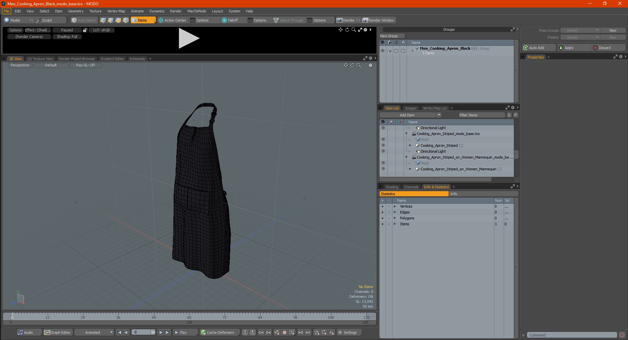Click the Materials selection mode icon
The image size is (628, 340).
(x=126, y=20)
